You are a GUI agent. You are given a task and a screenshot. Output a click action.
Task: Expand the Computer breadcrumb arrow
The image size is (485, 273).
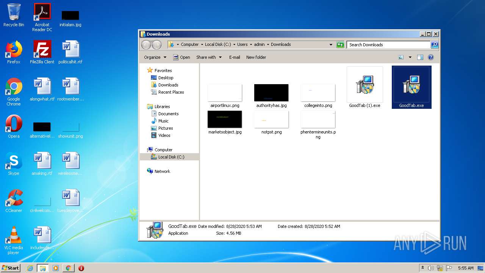coord(202,45)
